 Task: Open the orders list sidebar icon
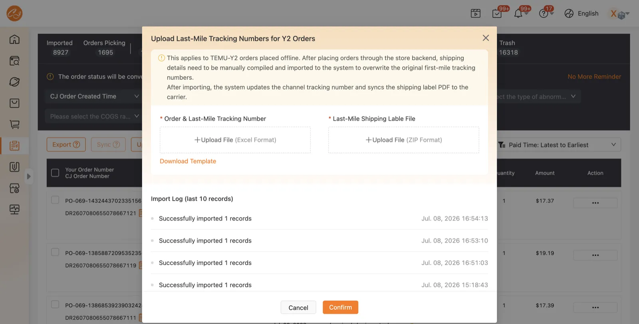14,146
